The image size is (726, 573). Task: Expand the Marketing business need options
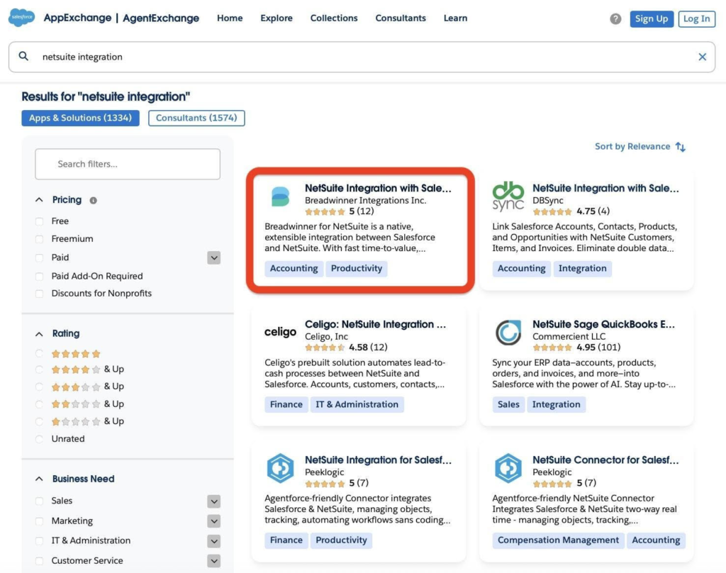(x=213, y=521)
